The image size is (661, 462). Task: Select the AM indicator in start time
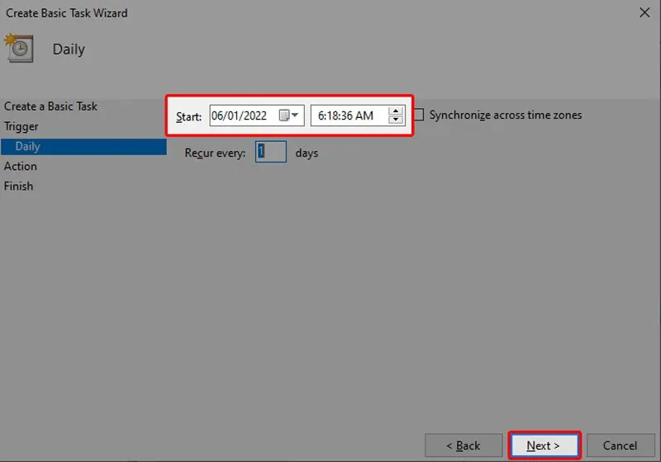[364, 116]
